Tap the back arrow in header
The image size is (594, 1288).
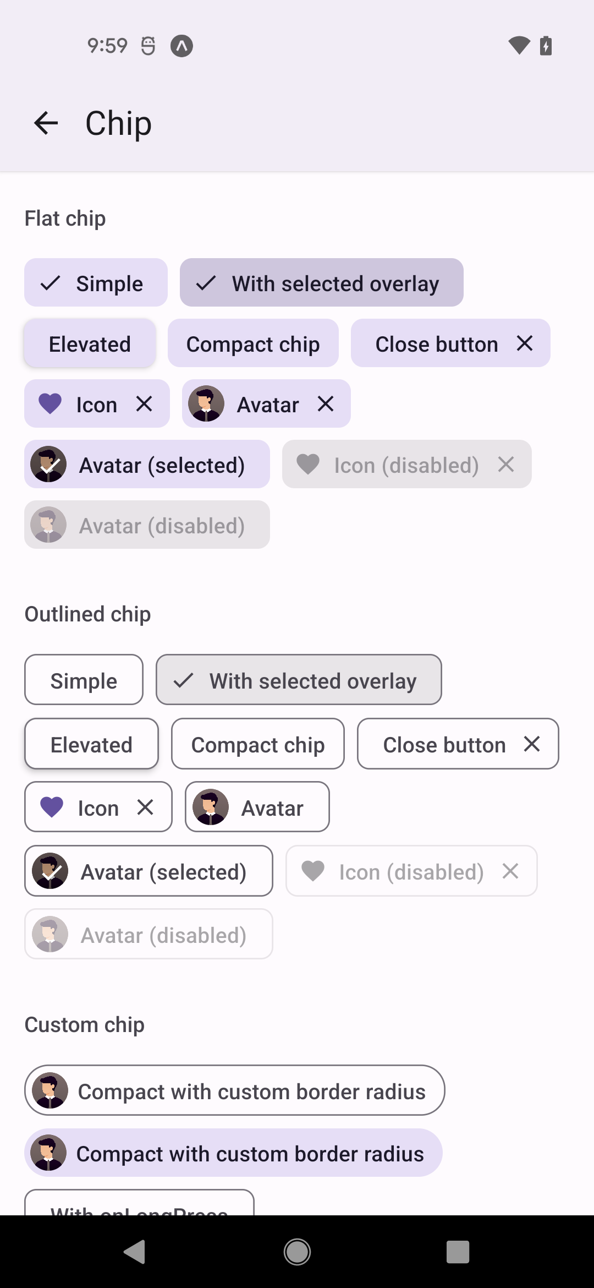(x=46, y=123)
